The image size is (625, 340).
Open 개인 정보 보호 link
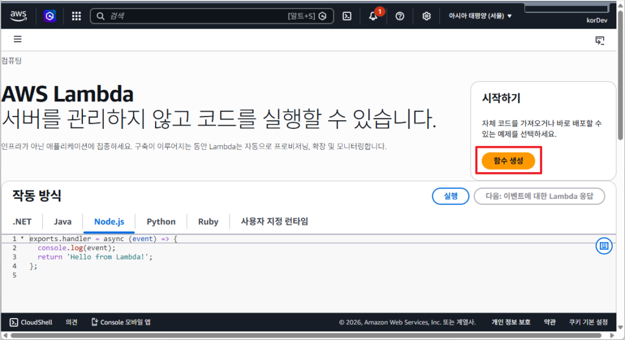click(511, 322)
